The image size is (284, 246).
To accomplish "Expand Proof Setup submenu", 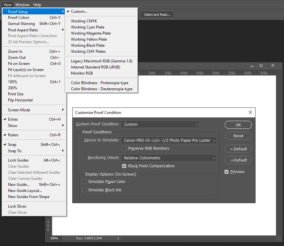I will tap(34, 12).
